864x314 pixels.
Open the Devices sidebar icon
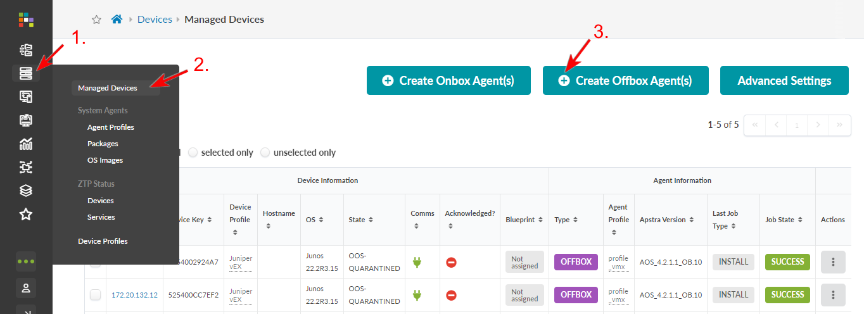point(26,73)
